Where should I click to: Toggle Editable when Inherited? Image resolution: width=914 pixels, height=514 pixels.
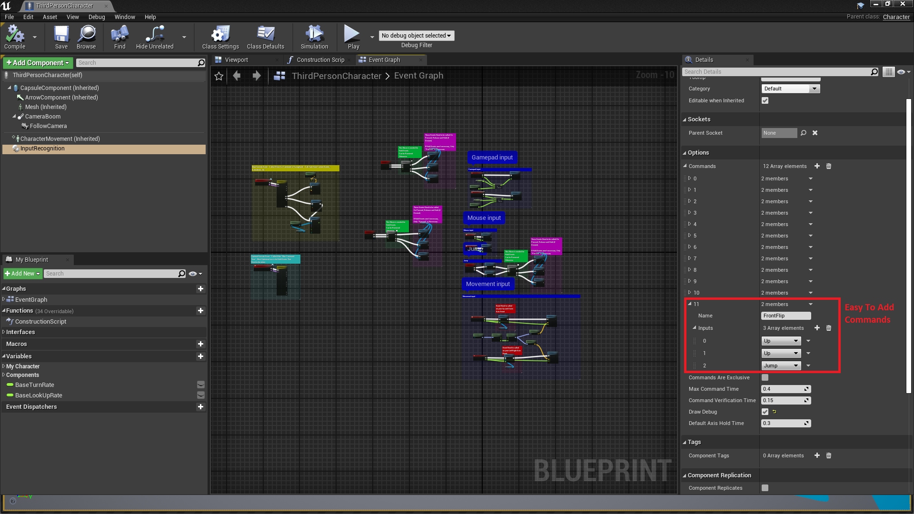(765, 100)
